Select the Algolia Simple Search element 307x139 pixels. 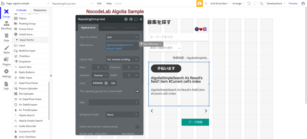[x=31, y=121]
